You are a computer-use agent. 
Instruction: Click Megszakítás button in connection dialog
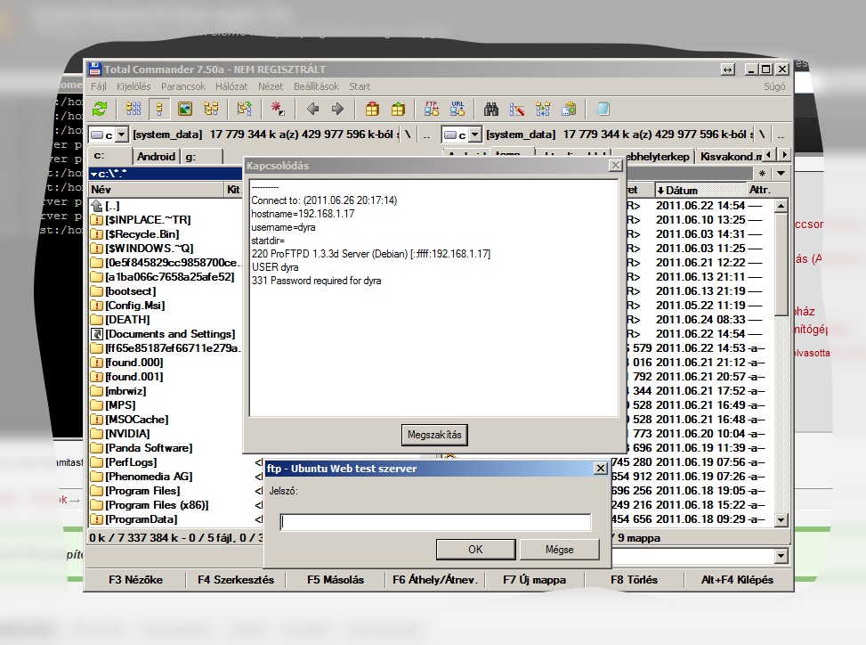pyautogui.click(x=434, y=435)
